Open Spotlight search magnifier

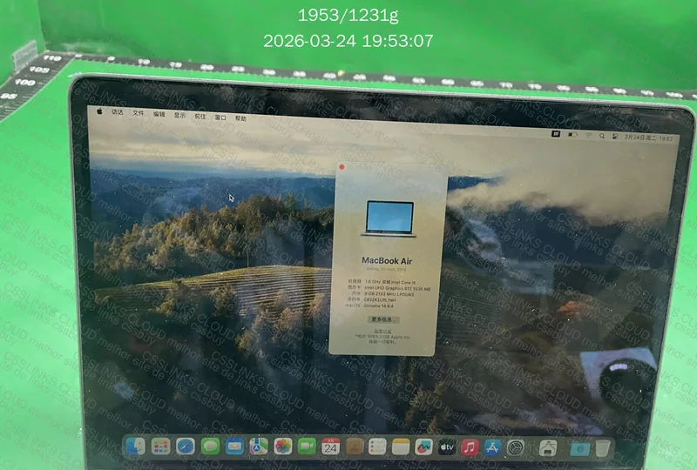tap(602, 136)
